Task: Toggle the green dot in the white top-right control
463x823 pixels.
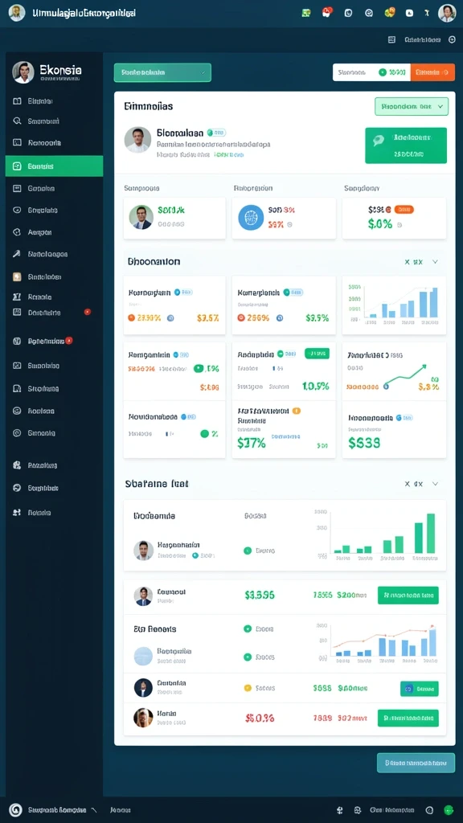Action: [x=383, y=72]
